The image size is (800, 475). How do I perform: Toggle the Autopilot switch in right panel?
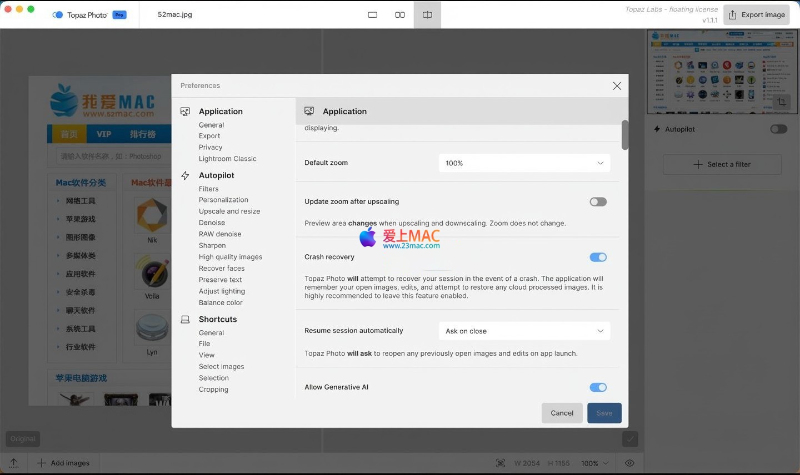click(778, 129)
